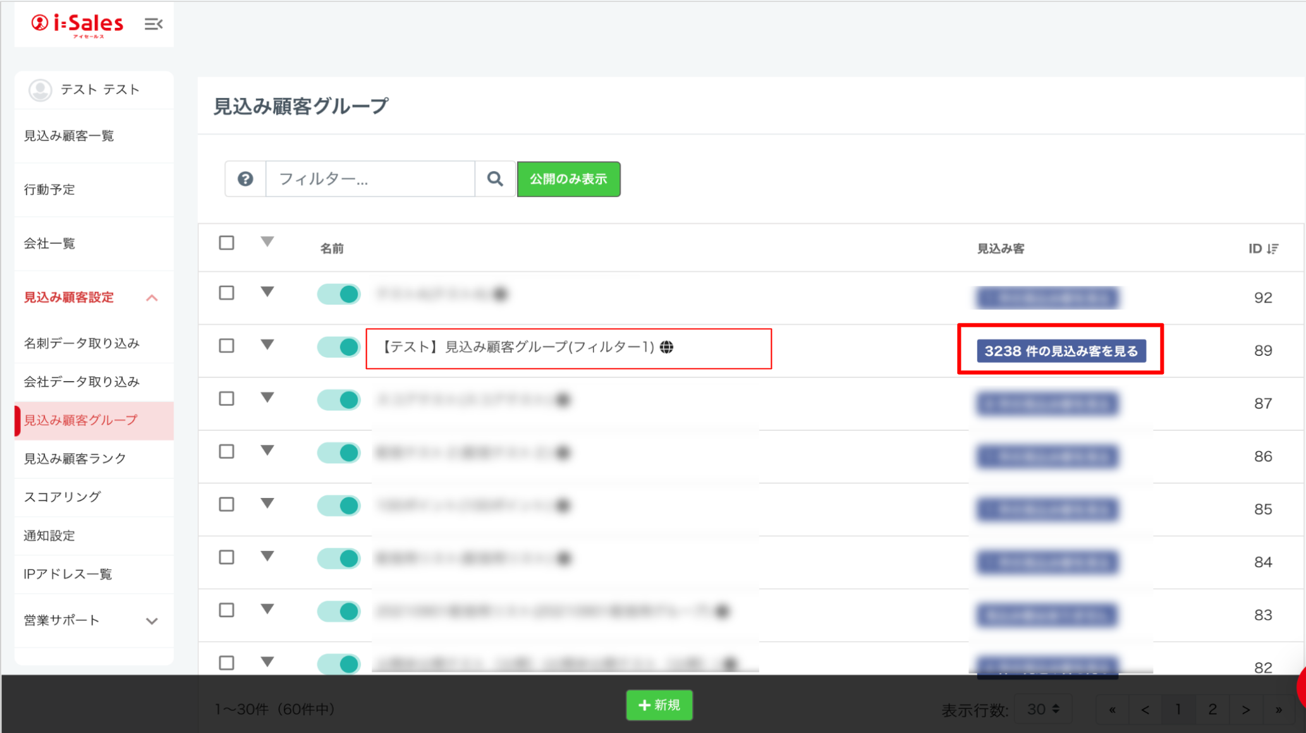Disable the toggle for row ID 89
Image resolution: width=1306 pixels, height=733 pixels.
click(x=339, y=347)
